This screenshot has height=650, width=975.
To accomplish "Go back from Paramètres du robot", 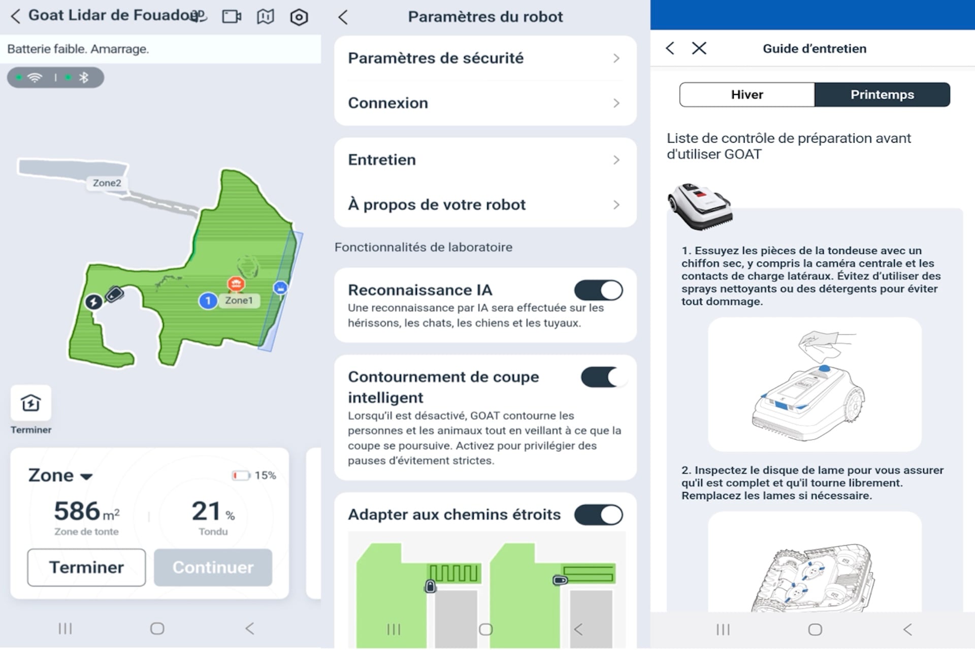I will click(x=343, y=17).
